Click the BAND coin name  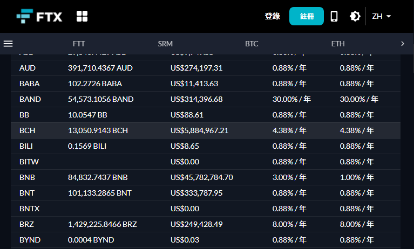(x=30, y=99)
